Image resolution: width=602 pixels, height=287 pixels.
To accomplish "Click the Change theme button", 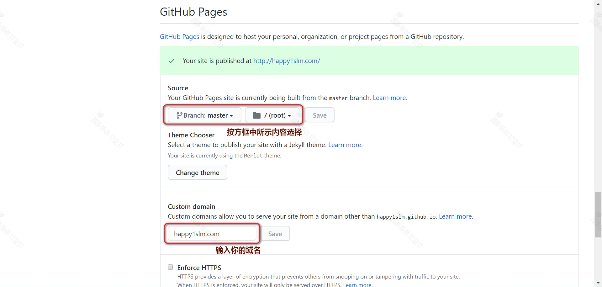I will [198, 173].
